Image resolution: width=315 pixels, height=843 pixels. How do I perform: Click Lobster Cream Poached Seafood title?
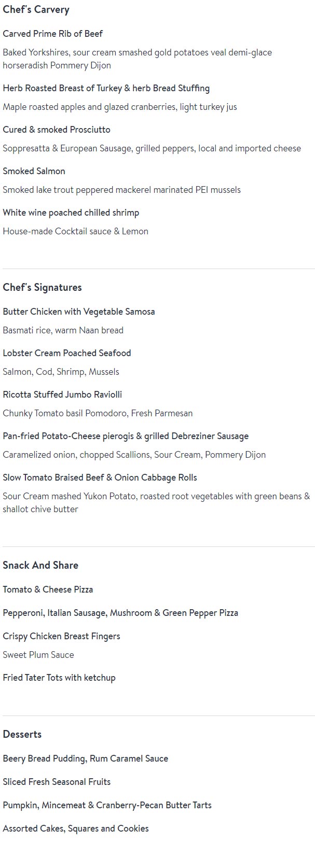click(66, 353)
